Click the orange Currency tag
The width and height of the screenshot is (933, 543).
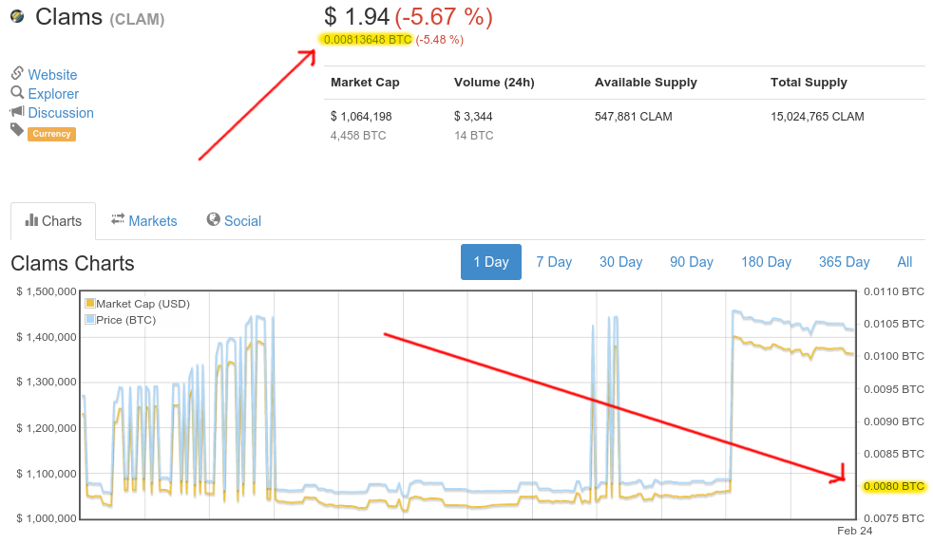coord(51,134)
